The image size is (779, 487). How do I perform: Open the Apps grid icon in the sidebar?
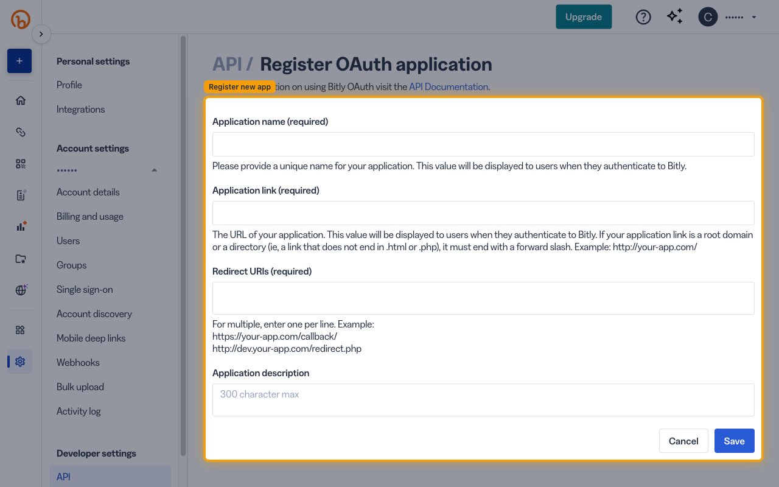click(x=21, y=330)
